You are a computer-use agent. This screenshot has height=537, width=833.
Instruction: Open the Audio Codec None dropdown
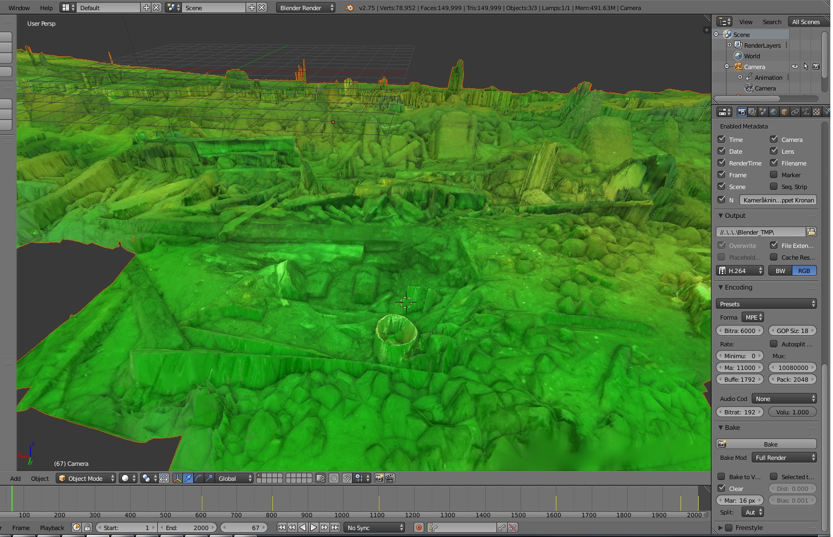(784, 398)
